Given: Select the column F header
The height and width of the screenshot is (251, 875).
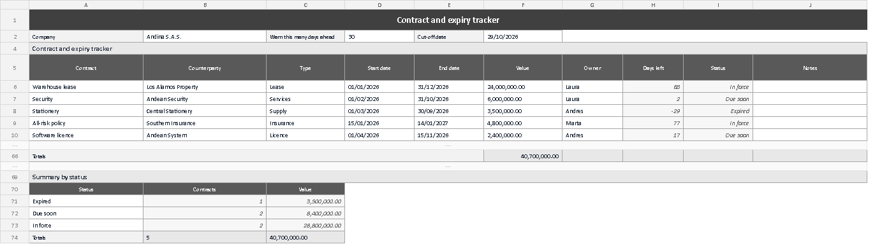Looking at the screenshot, I should point(523,4).
